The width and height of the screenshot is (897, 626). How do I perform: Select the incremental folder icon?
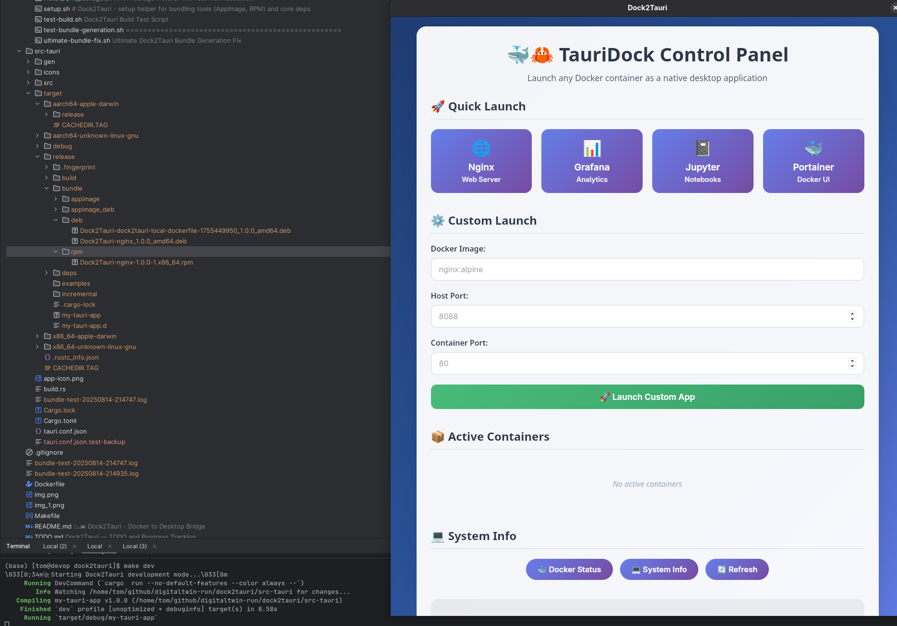click(x=56, y=294)
